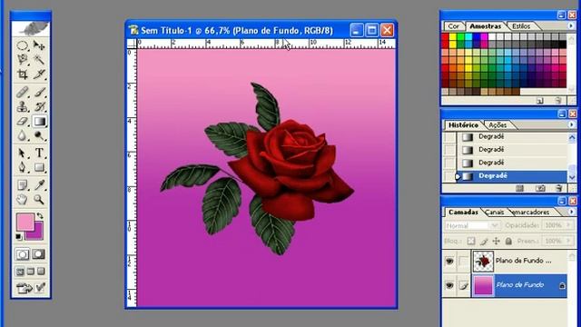Open the Opacidade slider arrow
Screen dimensions: 581x327
pos(568,225)
